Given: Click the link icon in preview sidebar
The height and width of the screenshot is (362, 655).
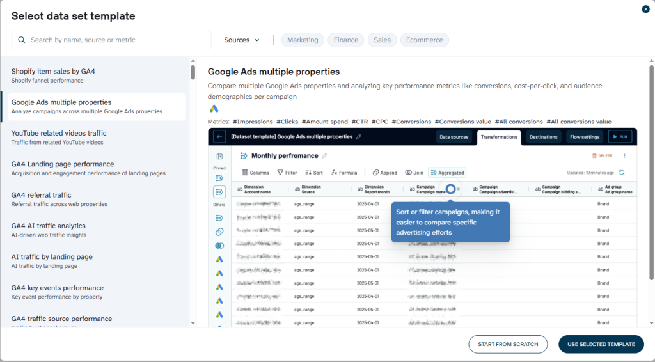Looking at the screenshot, I should [x=219, y=232].
